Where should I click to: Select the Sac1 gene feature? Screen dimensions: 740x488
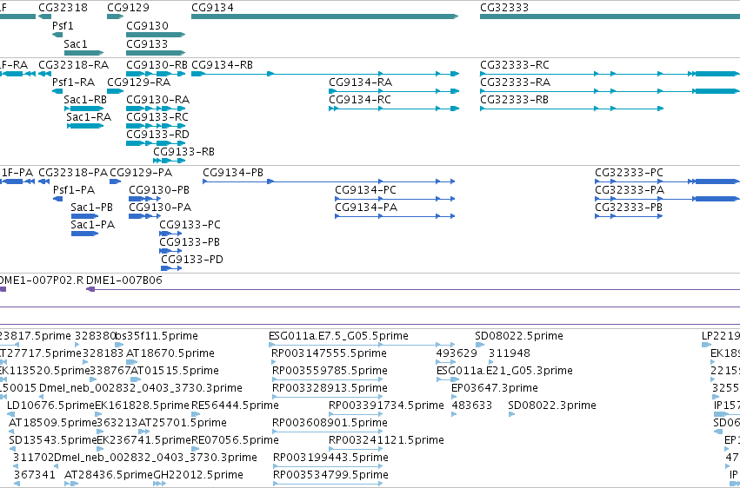click(83, 53)
